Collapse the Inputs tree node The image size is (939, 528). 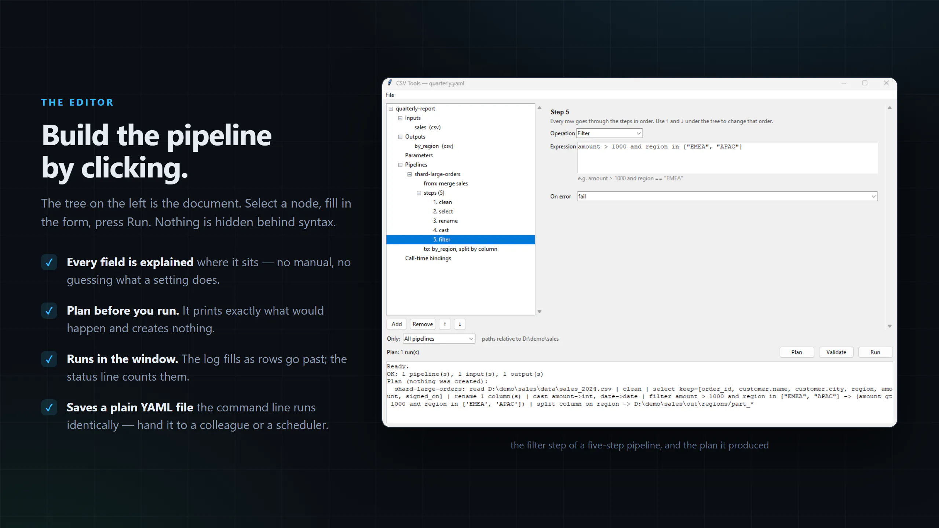click(400, 118)
